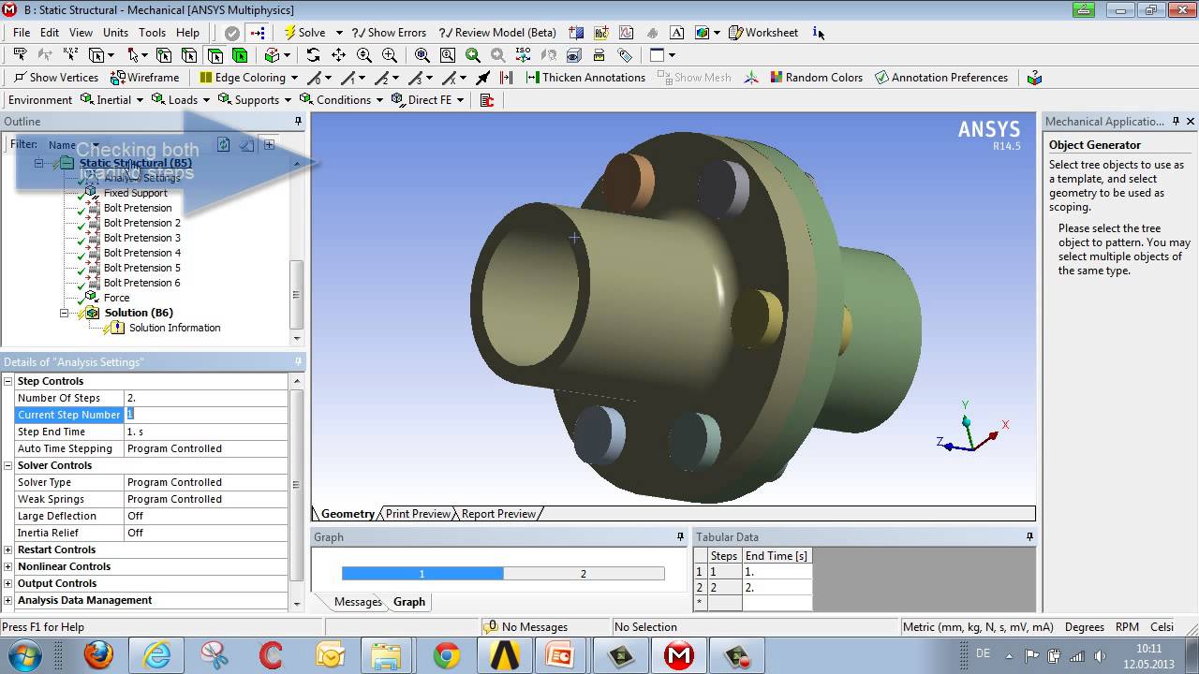Collapse the Step Controls section

pyautogui.click(x=8, y=381)
